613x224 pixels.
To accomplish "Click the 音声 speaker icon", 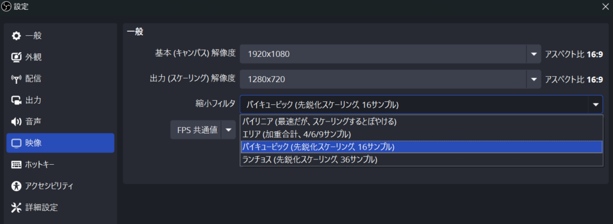I will 16,122.
